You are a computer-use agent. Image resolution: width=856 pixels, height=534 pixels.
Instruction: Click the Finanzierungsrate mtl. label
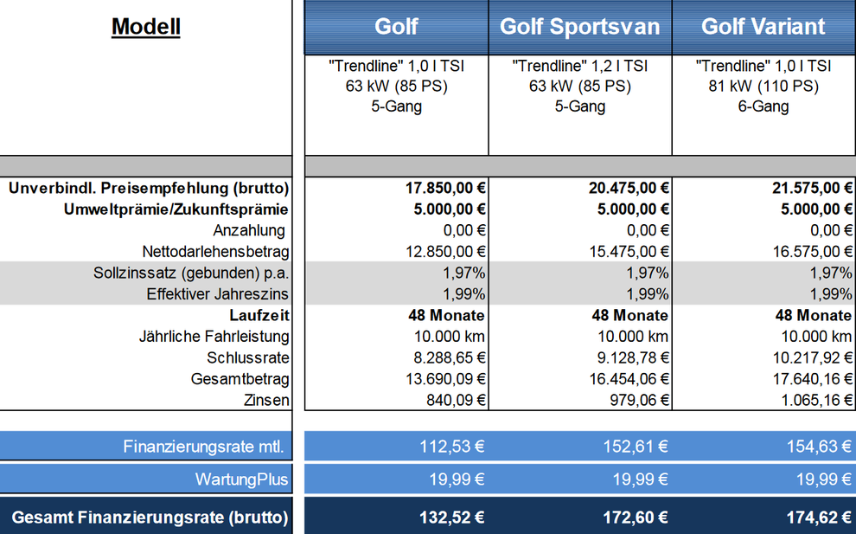(204, 447)
